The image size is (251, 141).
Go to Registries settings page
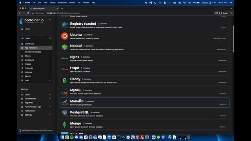point(29,103)
